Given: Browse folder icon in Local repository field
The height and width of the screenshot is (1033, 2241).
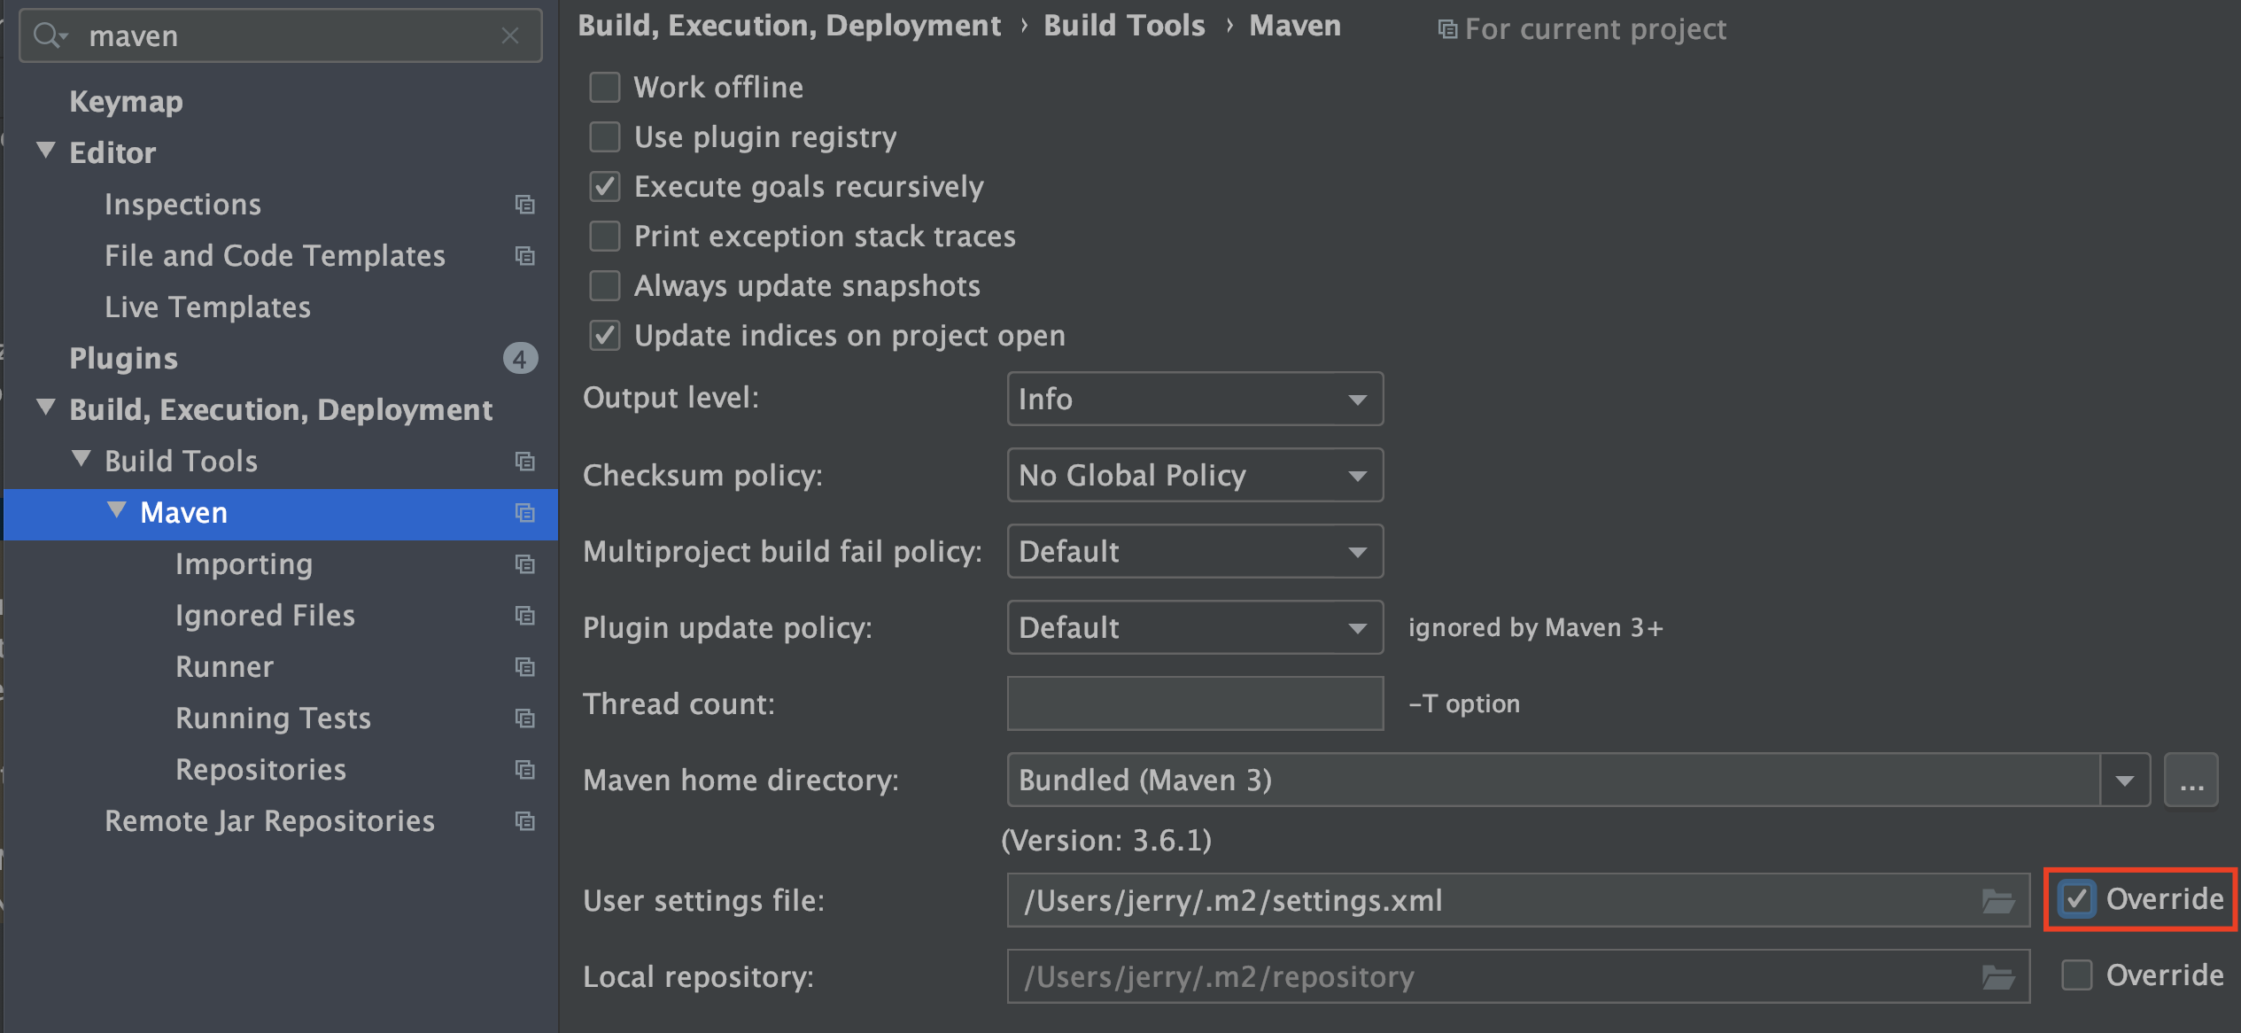Looking at the screenshot, I should (x=1998, y=977).
